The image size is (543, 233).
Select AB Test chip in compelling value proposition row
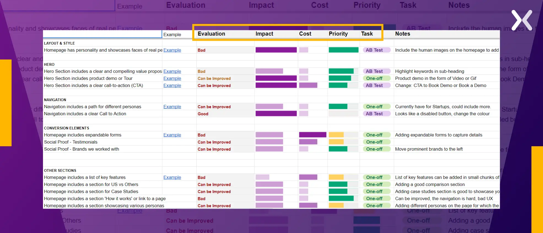(376, 71)
